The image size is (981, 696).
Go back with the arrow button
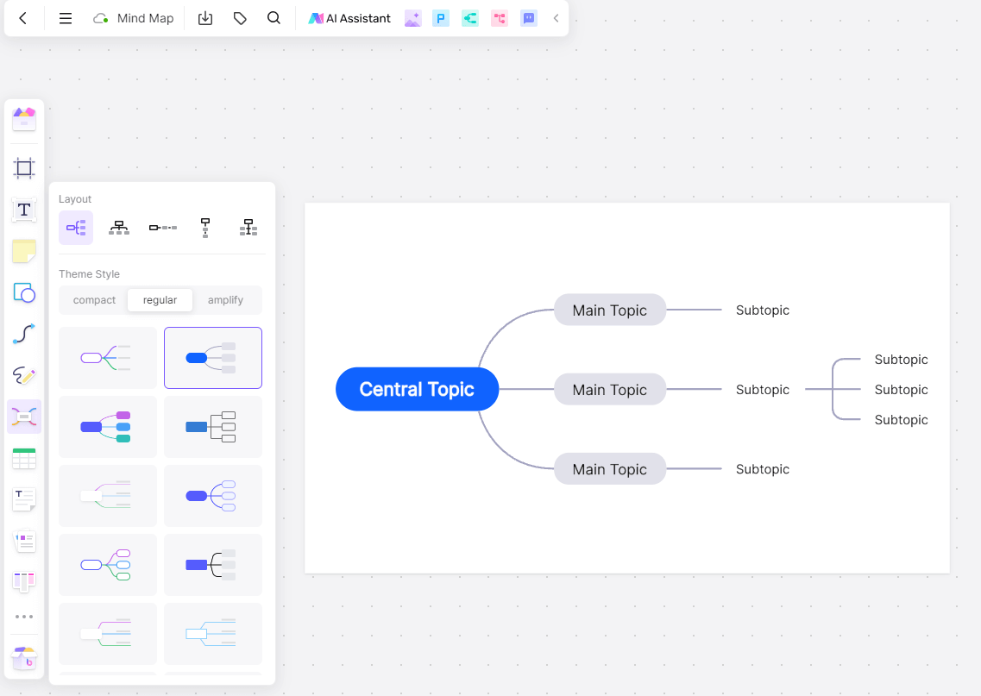23,17
